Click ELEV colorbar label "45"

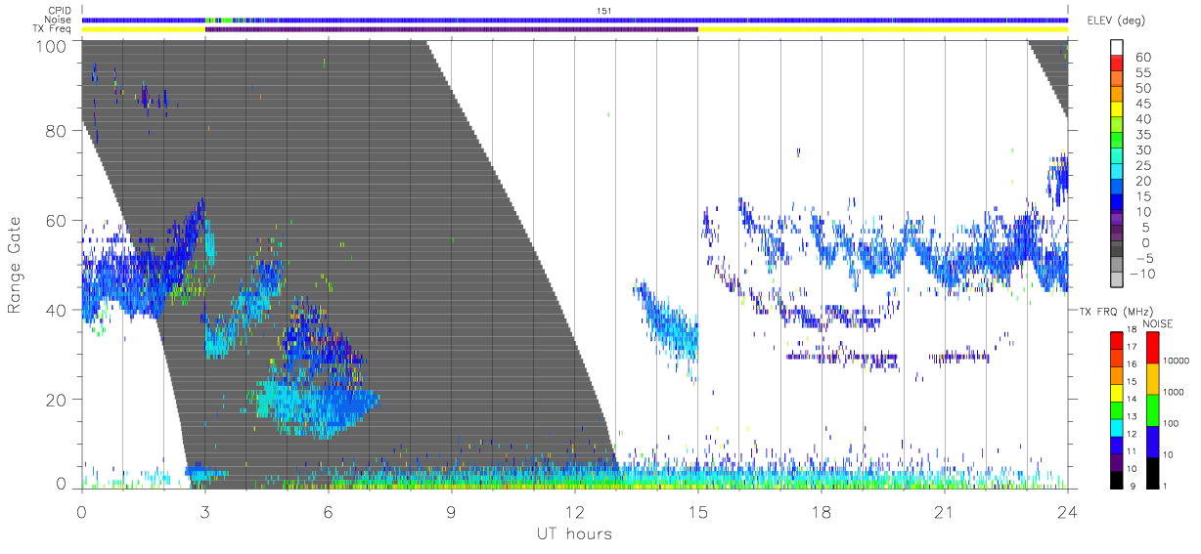click(1141, 104)
